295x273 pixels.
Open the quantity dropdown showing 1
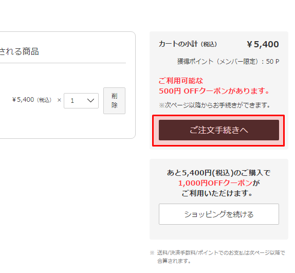pos(81,101)
